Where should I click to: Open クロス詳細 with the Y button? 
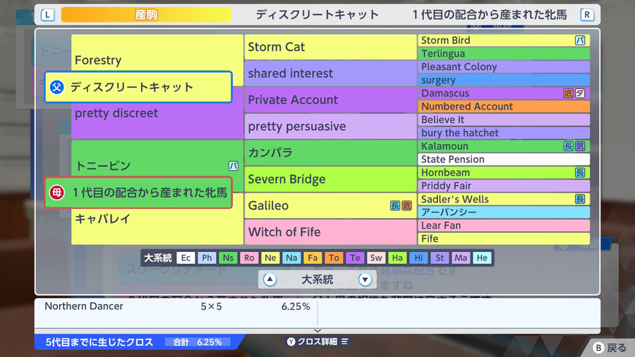pos(317,341)
